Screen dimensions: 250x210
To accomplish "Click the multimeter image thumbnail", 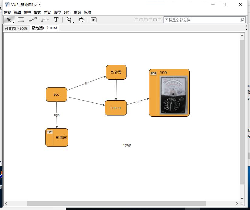I will coord(174,95).
